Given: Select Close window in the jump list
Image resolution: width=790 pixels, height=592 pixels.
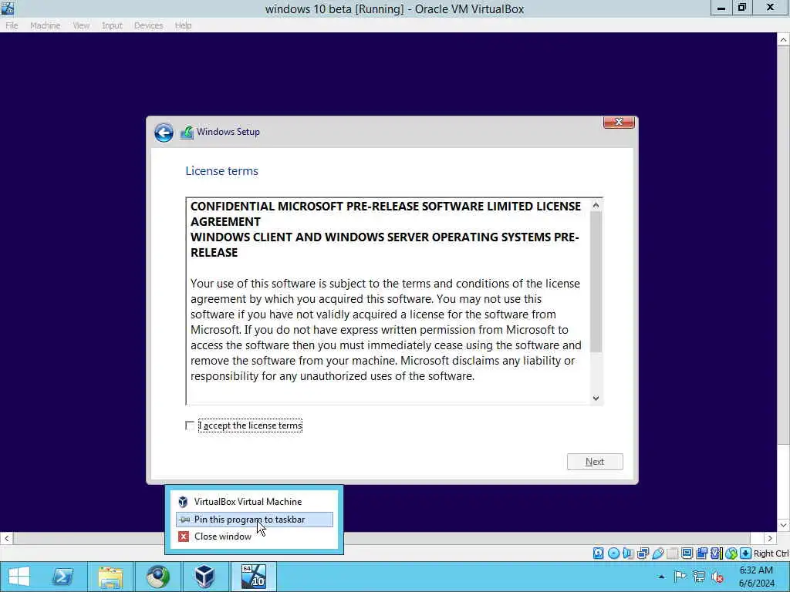Looking at the screenshot, I should point(255,536).
